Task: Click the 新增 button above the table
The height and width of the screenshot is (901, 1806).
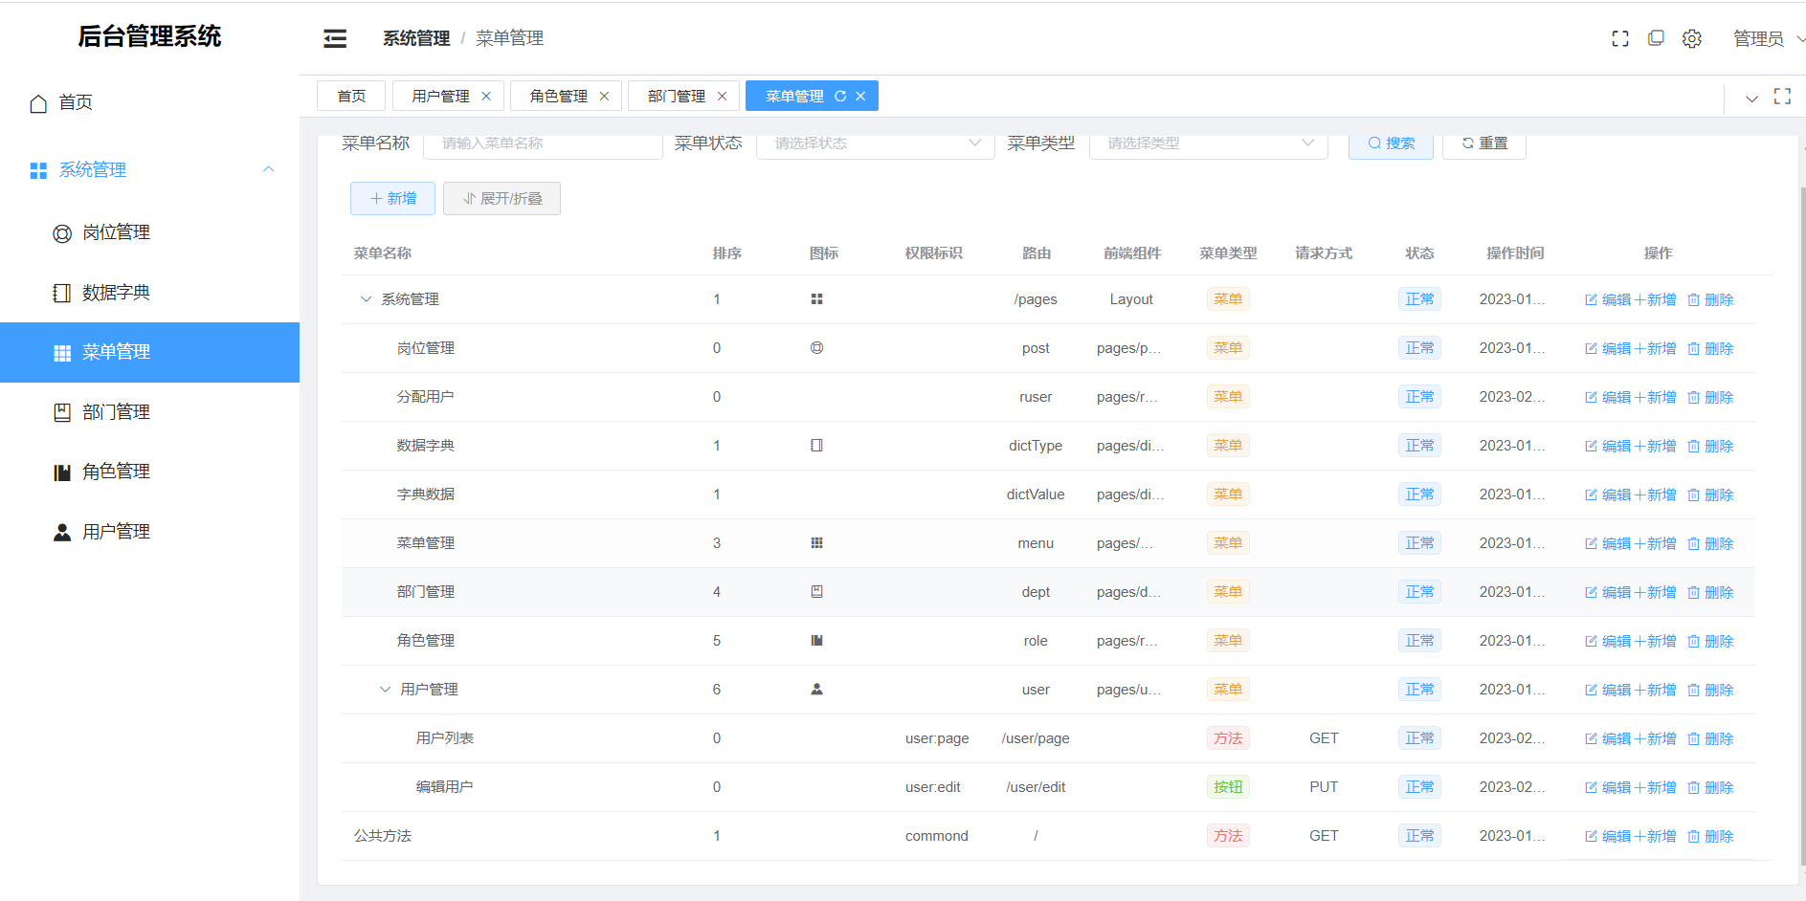Action: tap(392, 198)
